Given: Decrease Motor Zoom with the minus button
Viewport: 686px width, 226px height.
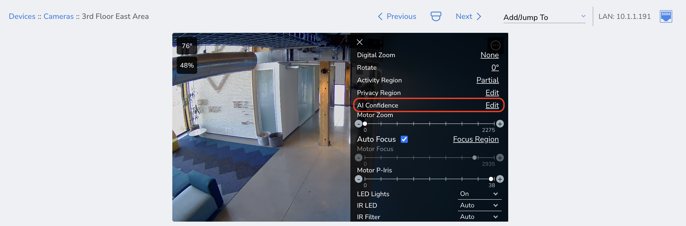Looking at the screenshot, I should (359, 124).
